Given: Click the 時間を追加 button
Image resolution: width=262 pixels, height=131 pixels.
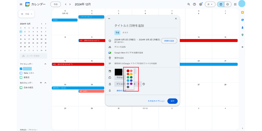Looking at the screenshot, I should click(x=169, y=41).
